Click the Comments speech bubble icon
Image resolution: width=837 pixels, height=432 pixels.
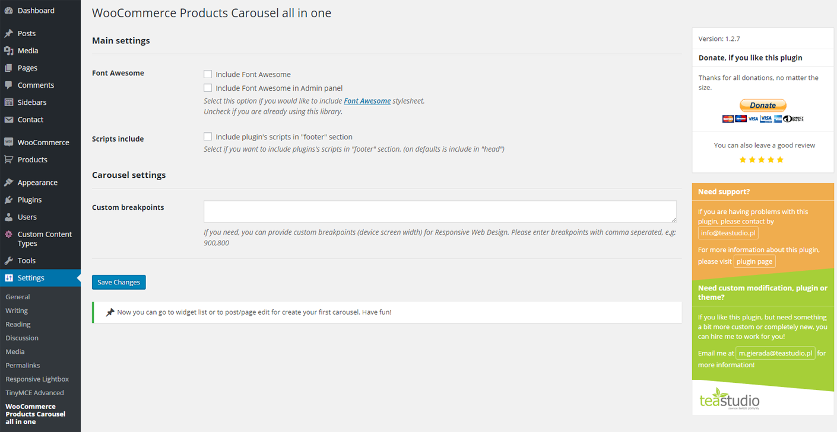9,85
